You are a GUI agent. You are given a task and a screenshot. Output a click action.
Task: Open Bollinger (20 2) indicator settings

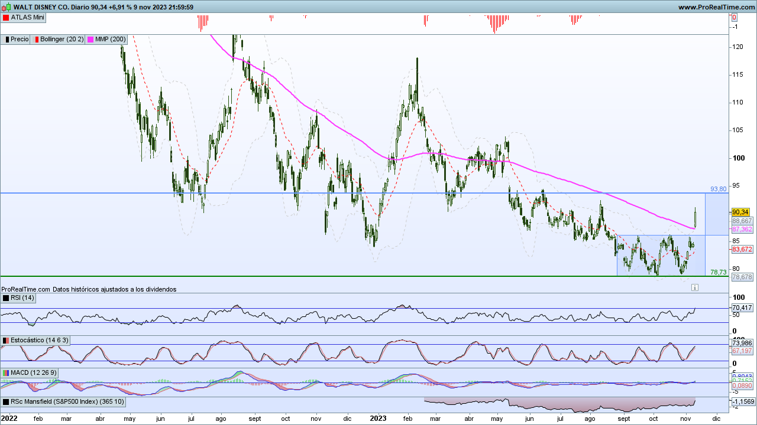click(62, 39)
